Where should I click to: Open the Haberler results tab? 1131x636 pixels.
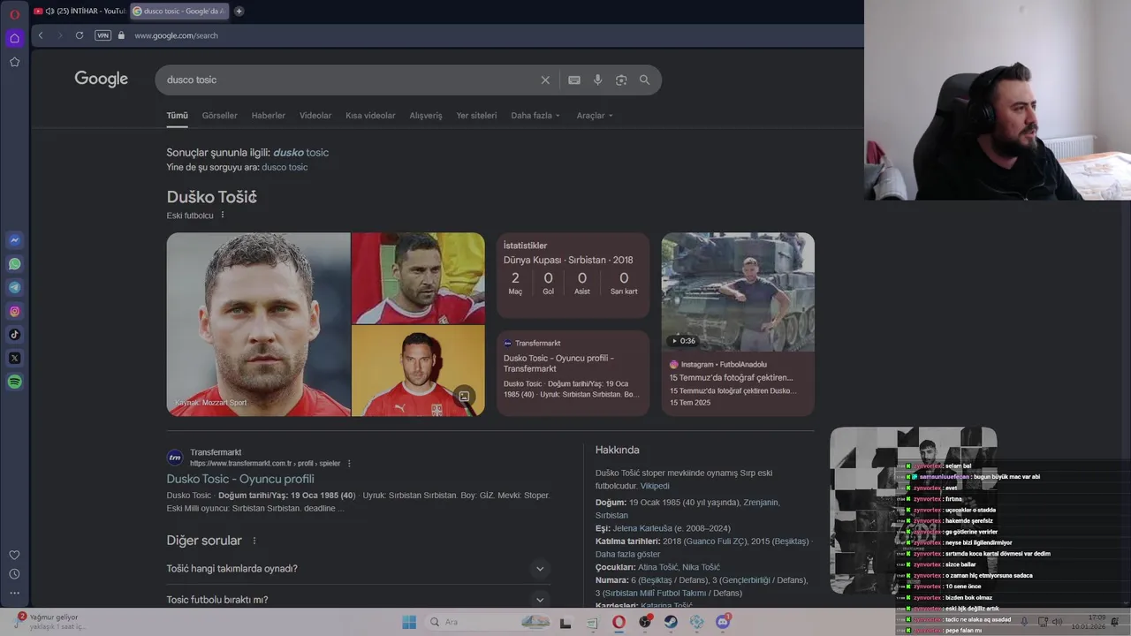pos(269,116)
